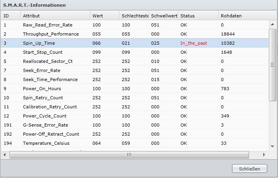
Task: Click OK status of Raw_Read_Error_Rate row
Action: [184, 25]
